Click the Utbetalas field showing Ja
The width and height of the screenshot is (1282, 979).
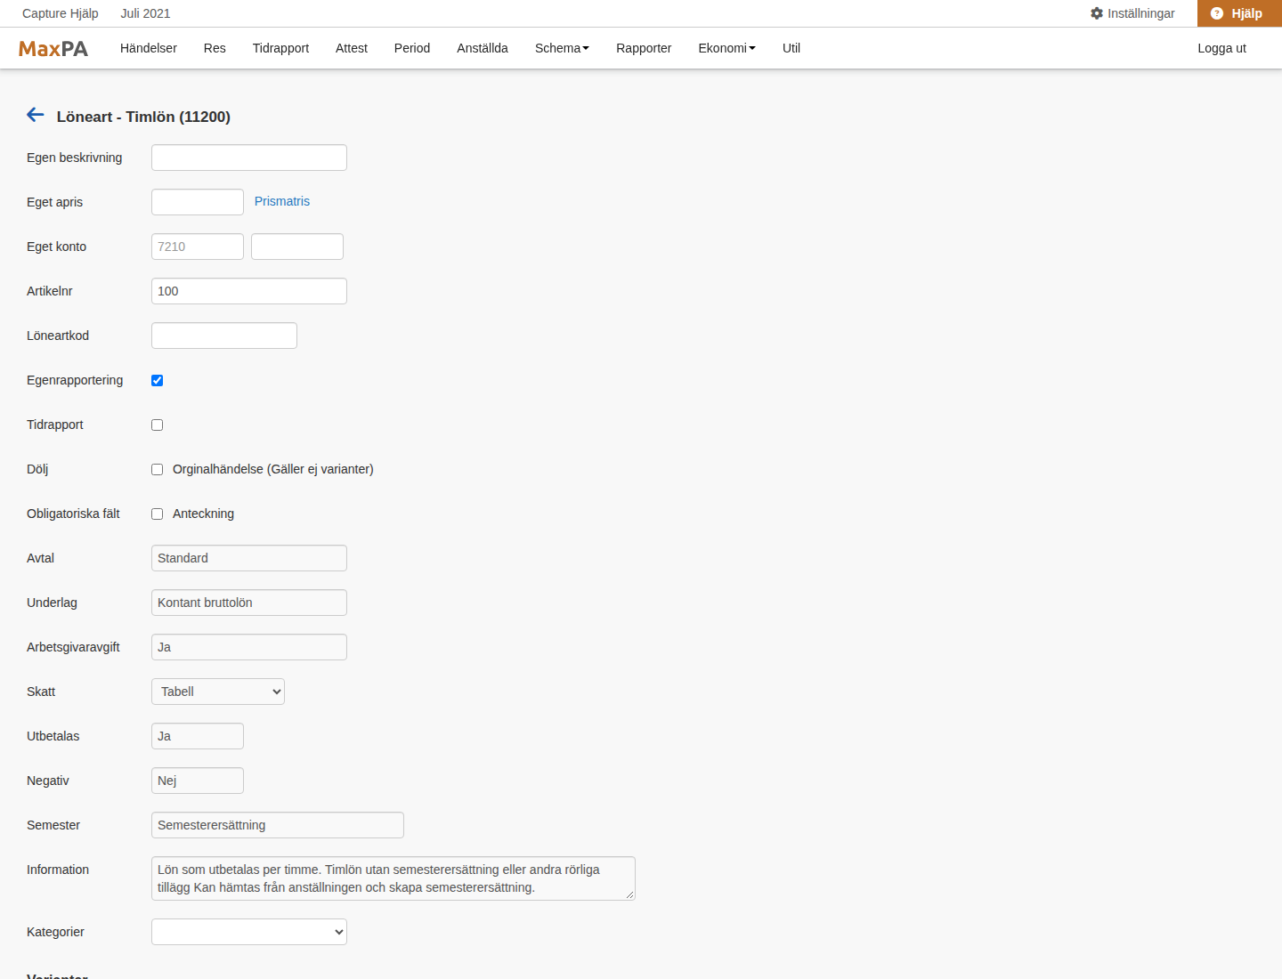pyautogui.click(x=198, y=736)
